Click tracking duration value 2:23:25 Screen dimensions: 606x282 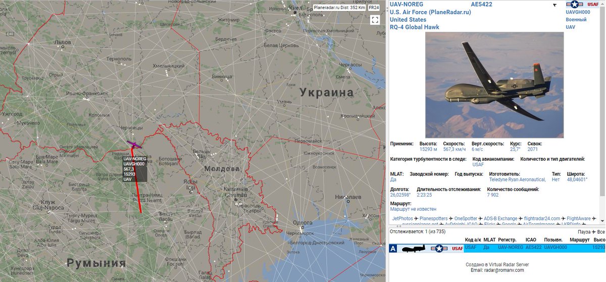coord(425,195)
